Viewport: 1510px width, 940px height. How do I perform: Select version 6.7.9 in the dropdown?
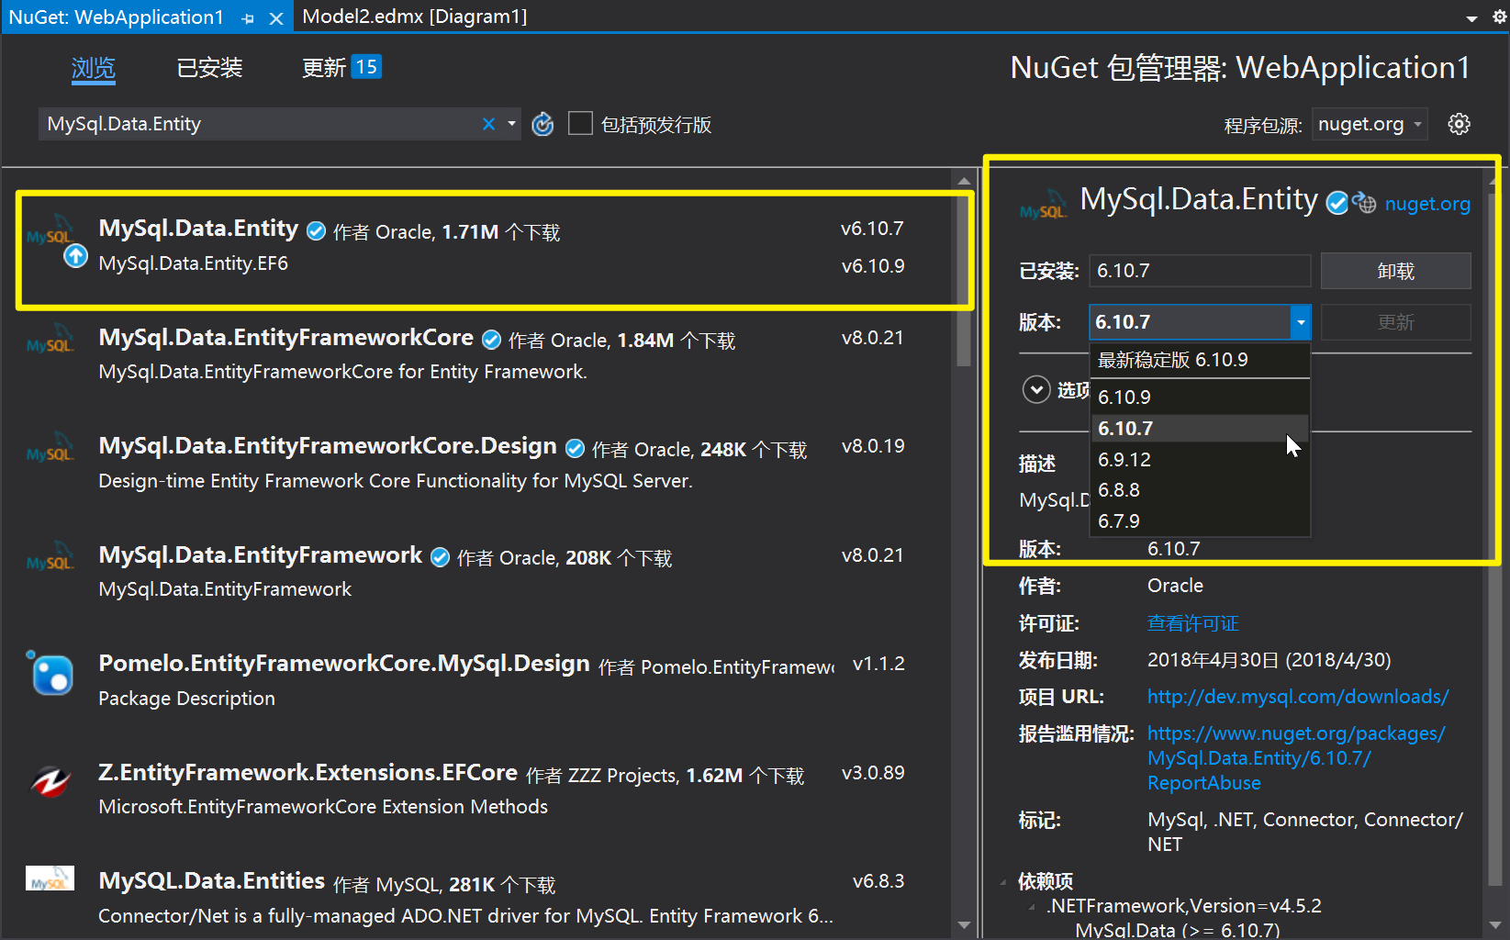(x=1200, y=521)
